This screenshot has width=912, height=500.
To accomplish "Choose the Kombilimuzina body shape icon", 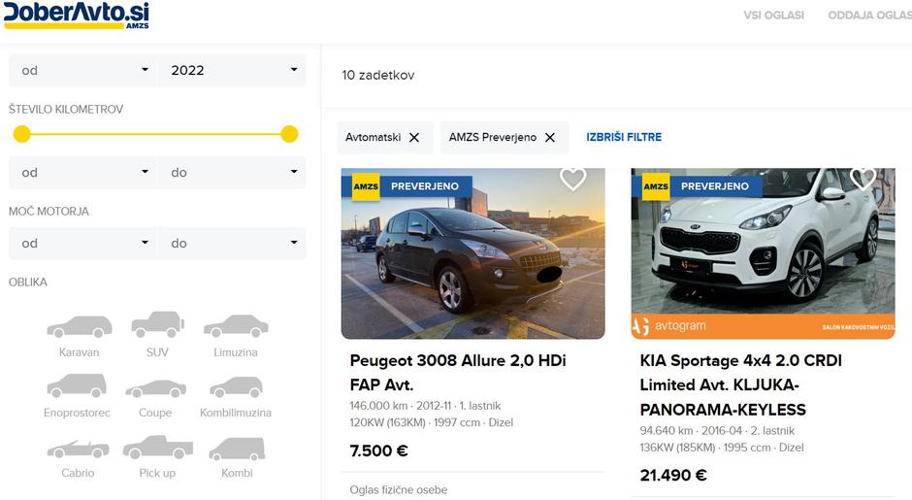I will pyautogui.click(x=236, y=387).
